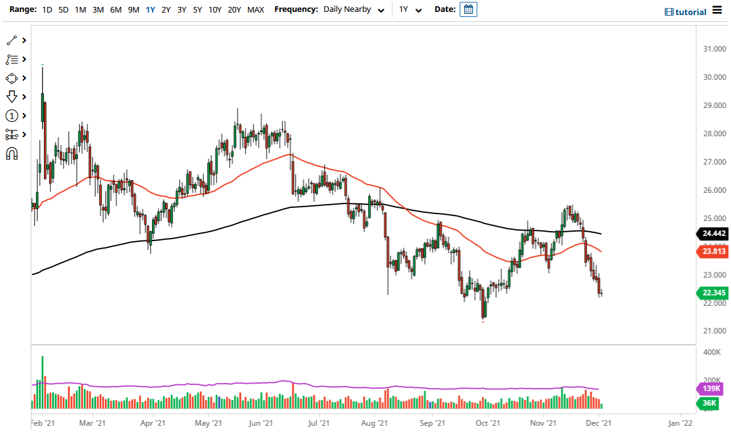The image size is (731, 432).
Task: Click the 139K purple volume average label
Action: [709, 388]
